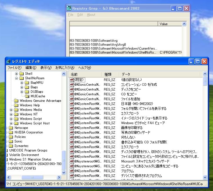Click values list up scroll arrow
The image size is (213, 191).
[x=205, y=74]
